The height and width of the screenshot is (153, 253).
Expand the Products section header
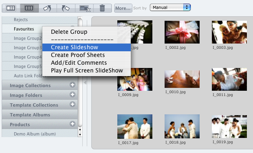(40, 124)
